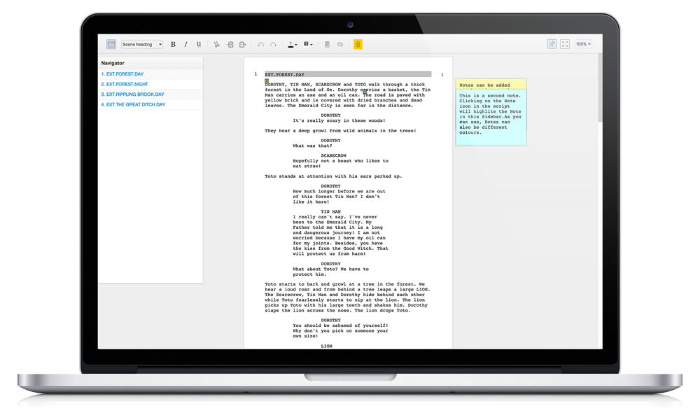The height and width of the screenshot is (420, 700).
Task: Add a note with the yellow note icon
Action: coord(357,44)
